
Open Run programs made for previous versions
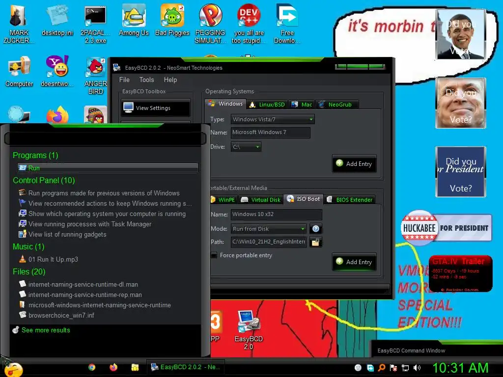[104, 193]
